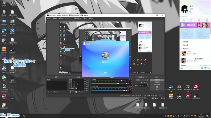Open desktop audio settings gear in mixer

131,83
